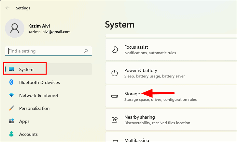
Task: Open Power & battery settings
Action: (x=171, y=73)
